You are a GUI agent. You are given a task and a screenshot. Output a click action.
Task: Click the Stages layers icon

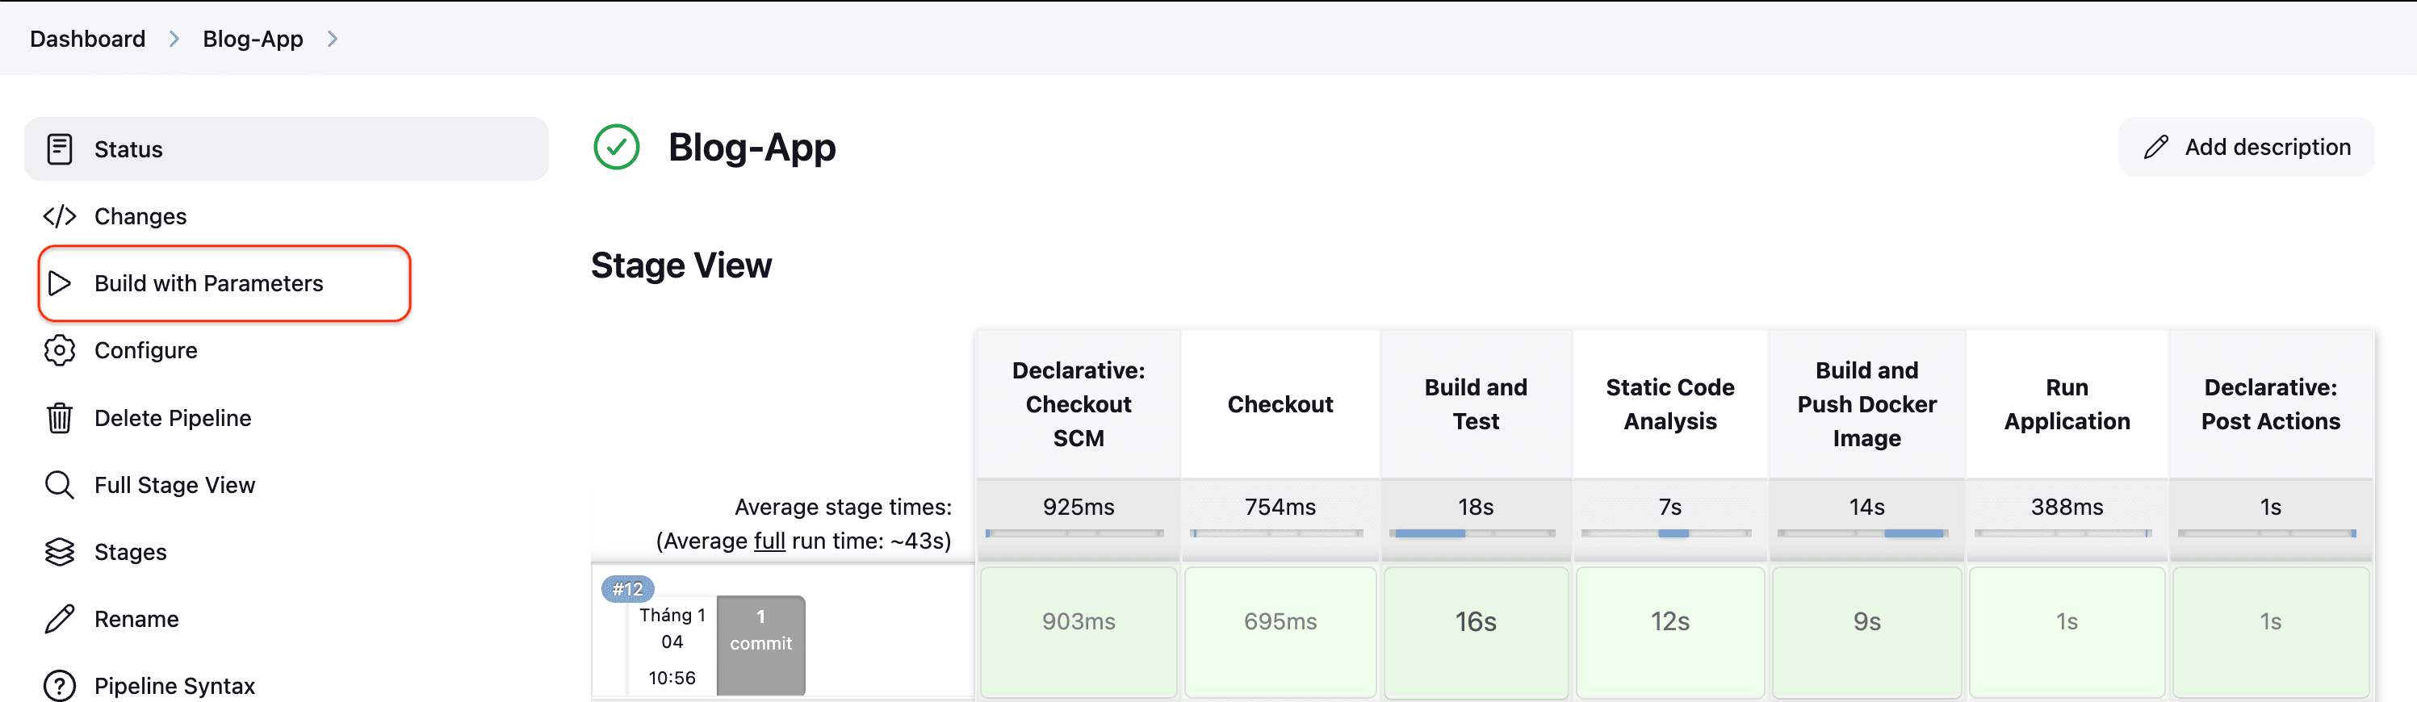point(59,552)
